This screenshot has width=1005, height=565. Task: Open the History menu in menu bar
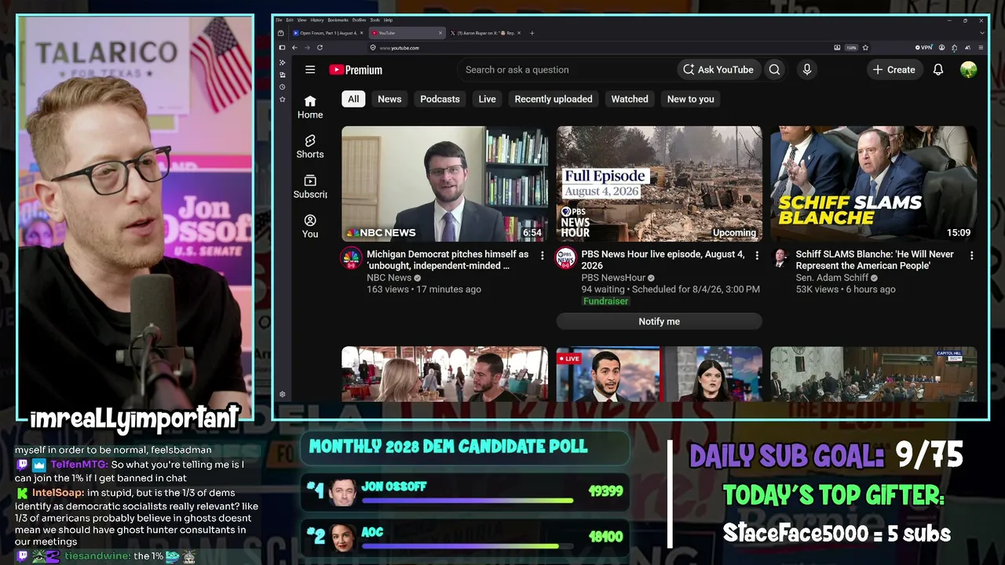[317, 20]
